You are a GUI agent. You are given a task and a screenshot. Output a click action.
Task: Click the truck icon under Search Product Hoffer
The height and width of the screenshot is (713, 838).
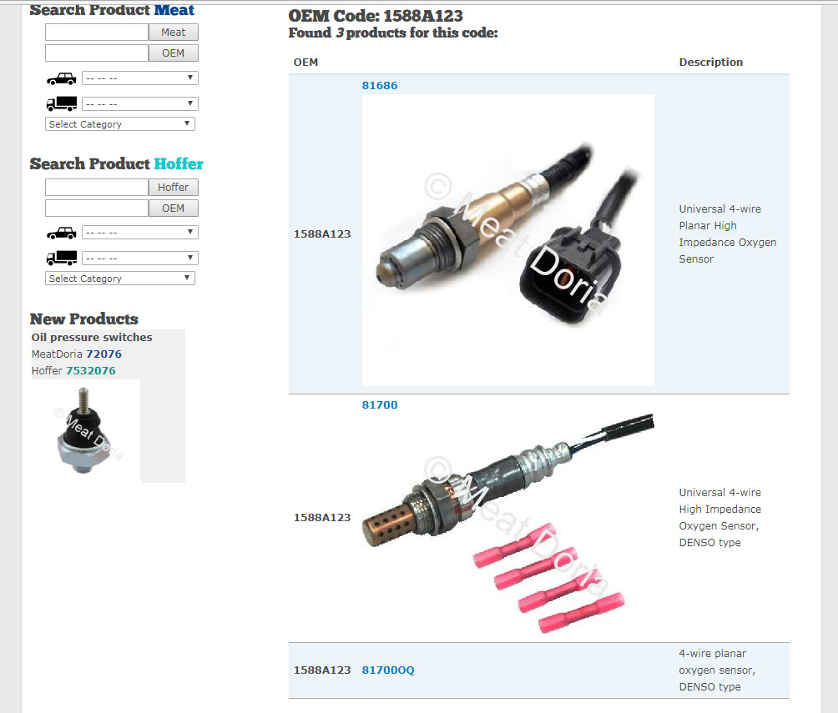62,258
